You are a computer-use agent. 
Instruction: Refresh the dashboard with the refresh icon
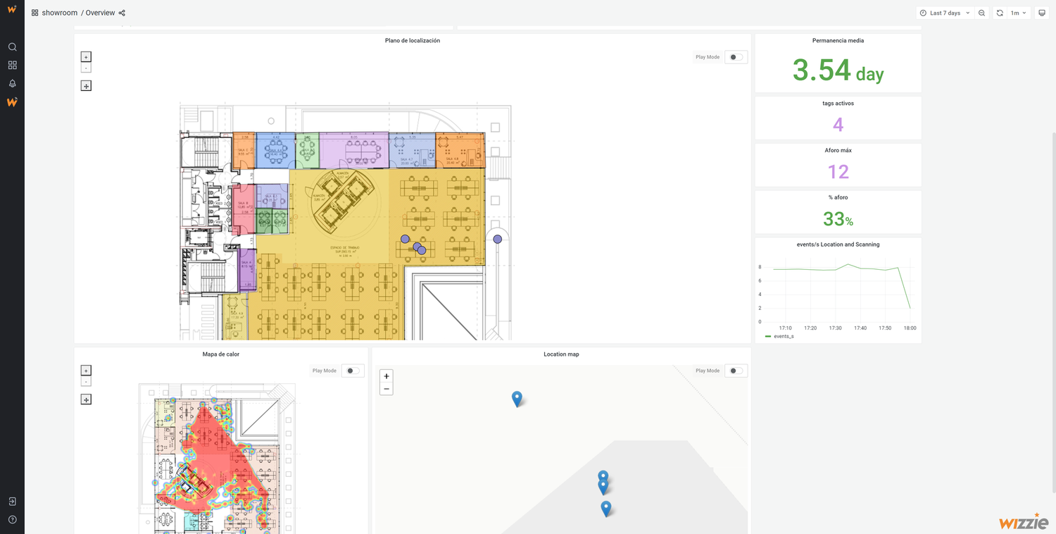pos(999,13)
